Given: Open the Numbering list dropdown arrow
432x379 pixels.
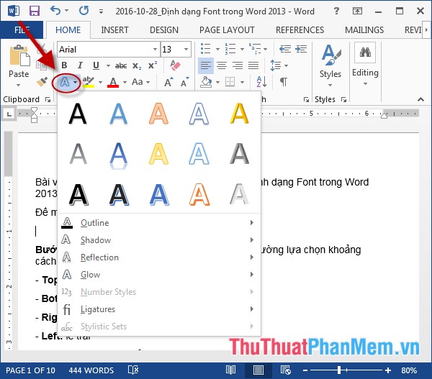Looking at the screenshot, I should point(242,50).
